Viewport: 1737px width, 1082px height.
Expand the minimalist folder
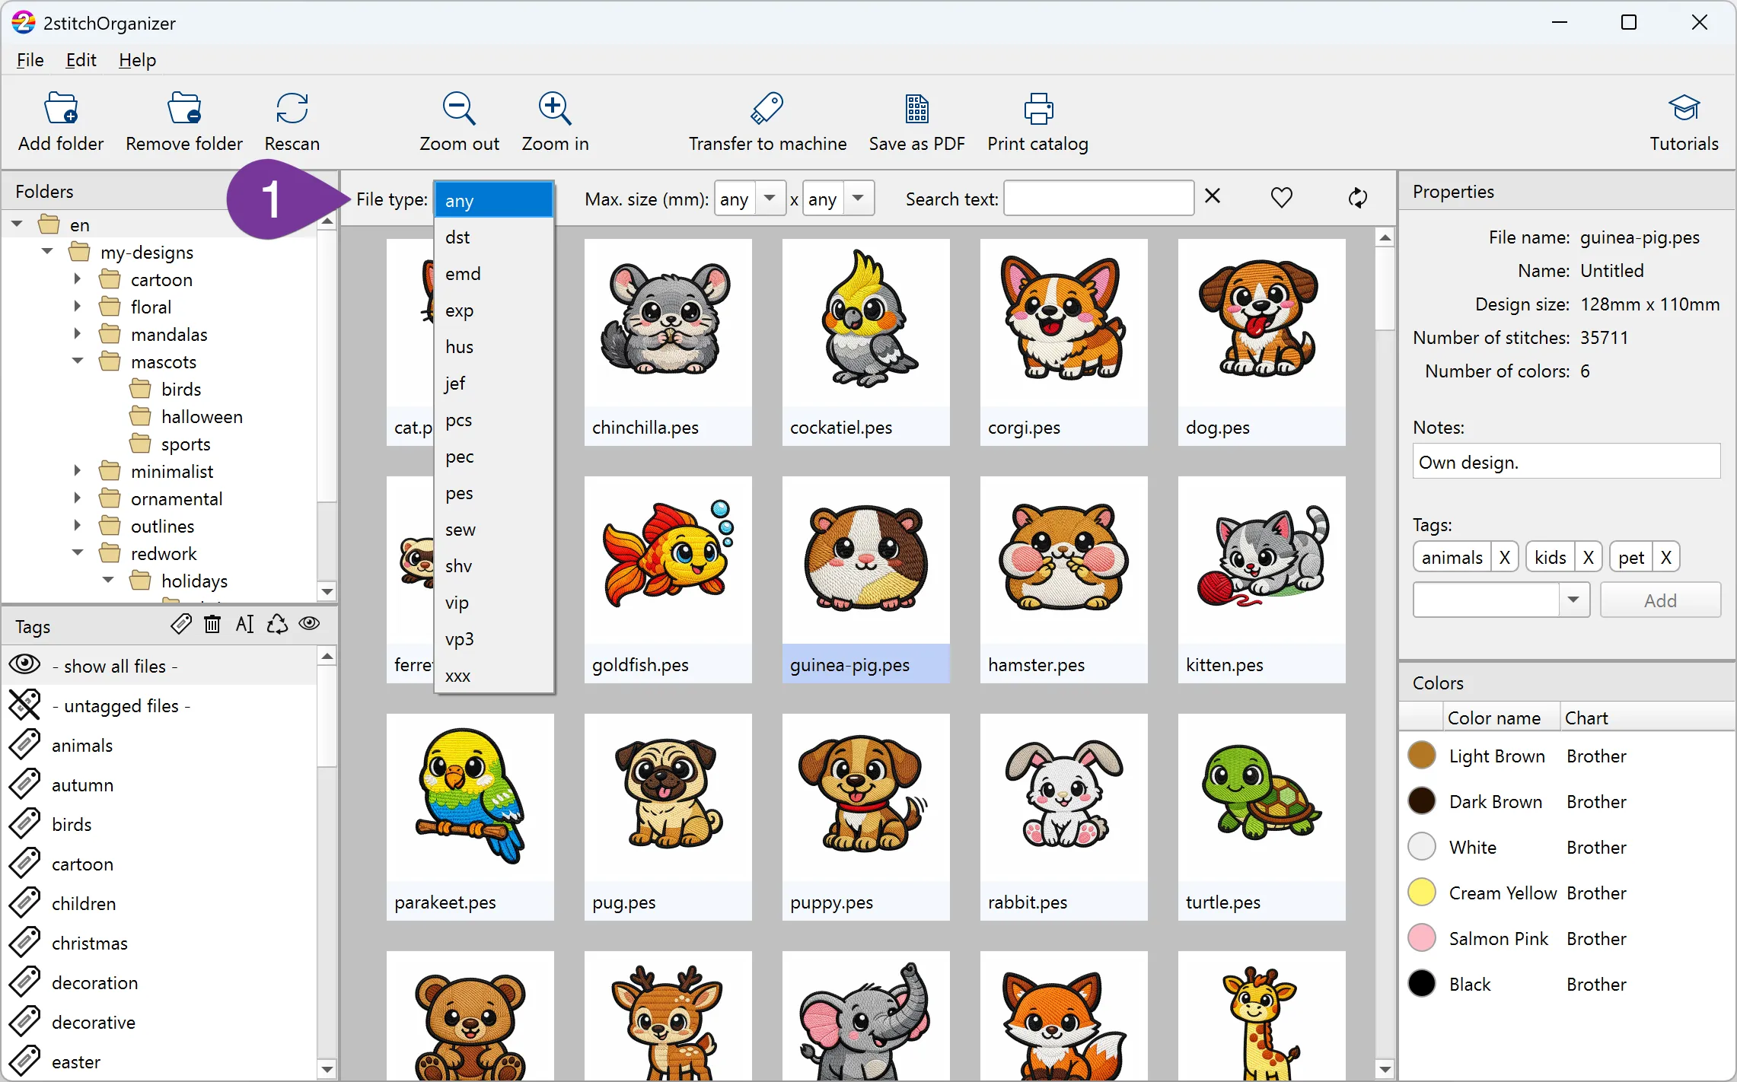(77, 471)
